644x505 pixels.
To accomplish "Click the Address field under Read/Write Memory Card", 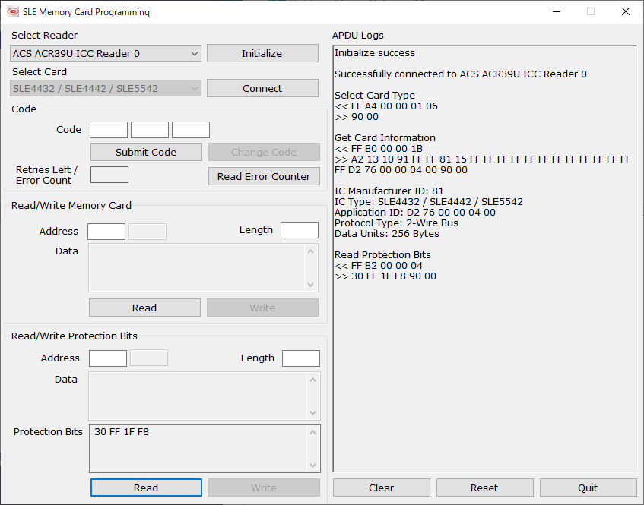I will pos(106,231).
